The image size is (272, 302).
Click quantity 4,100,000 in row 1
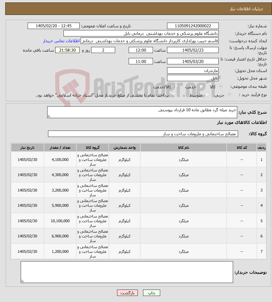pyautogui.click(x=60, y=160)
